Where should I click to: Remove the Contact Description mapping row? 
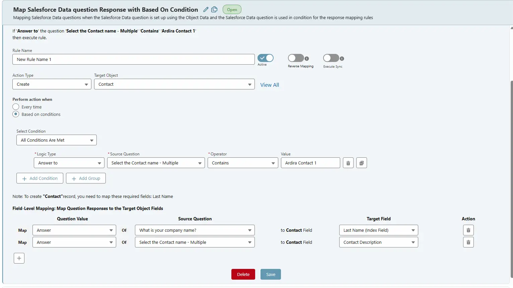[468, 242]
